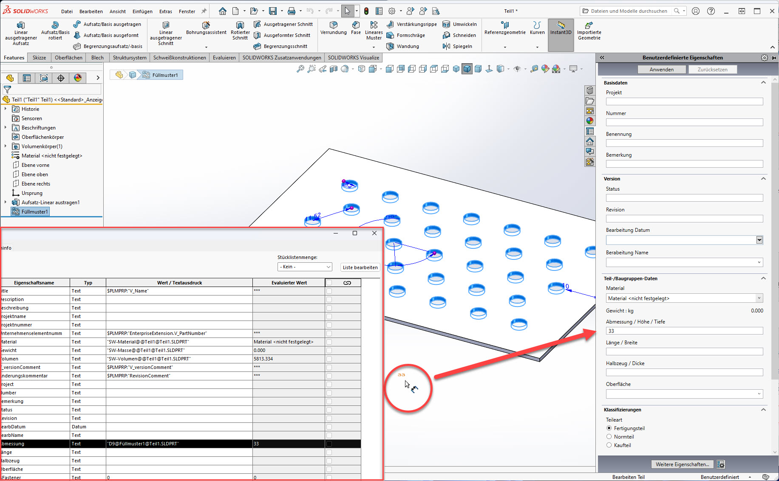Expand the Historie tree node

6,109
